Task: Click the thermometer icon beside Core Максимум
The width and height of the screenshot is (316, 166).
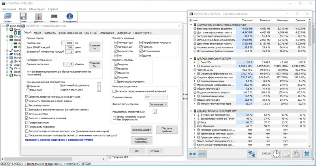Action: click(x=195, y=126)
